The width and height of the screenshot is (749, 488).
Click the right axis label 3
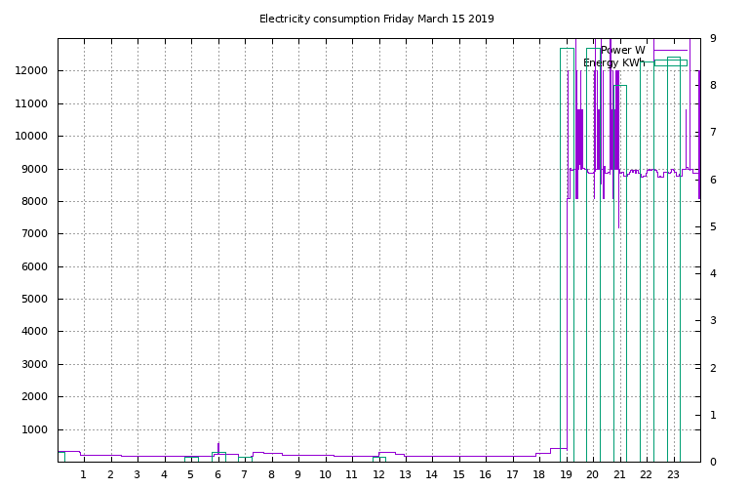tap(713, 320)
